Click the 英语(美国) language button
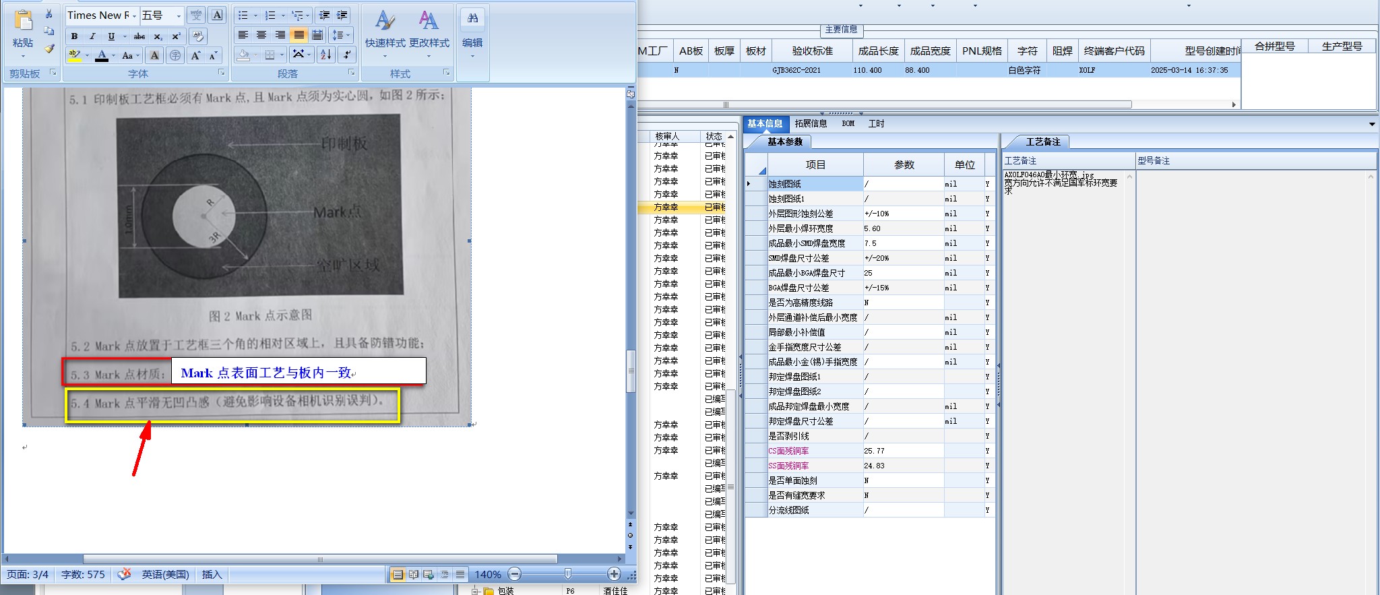 (165, 574)
